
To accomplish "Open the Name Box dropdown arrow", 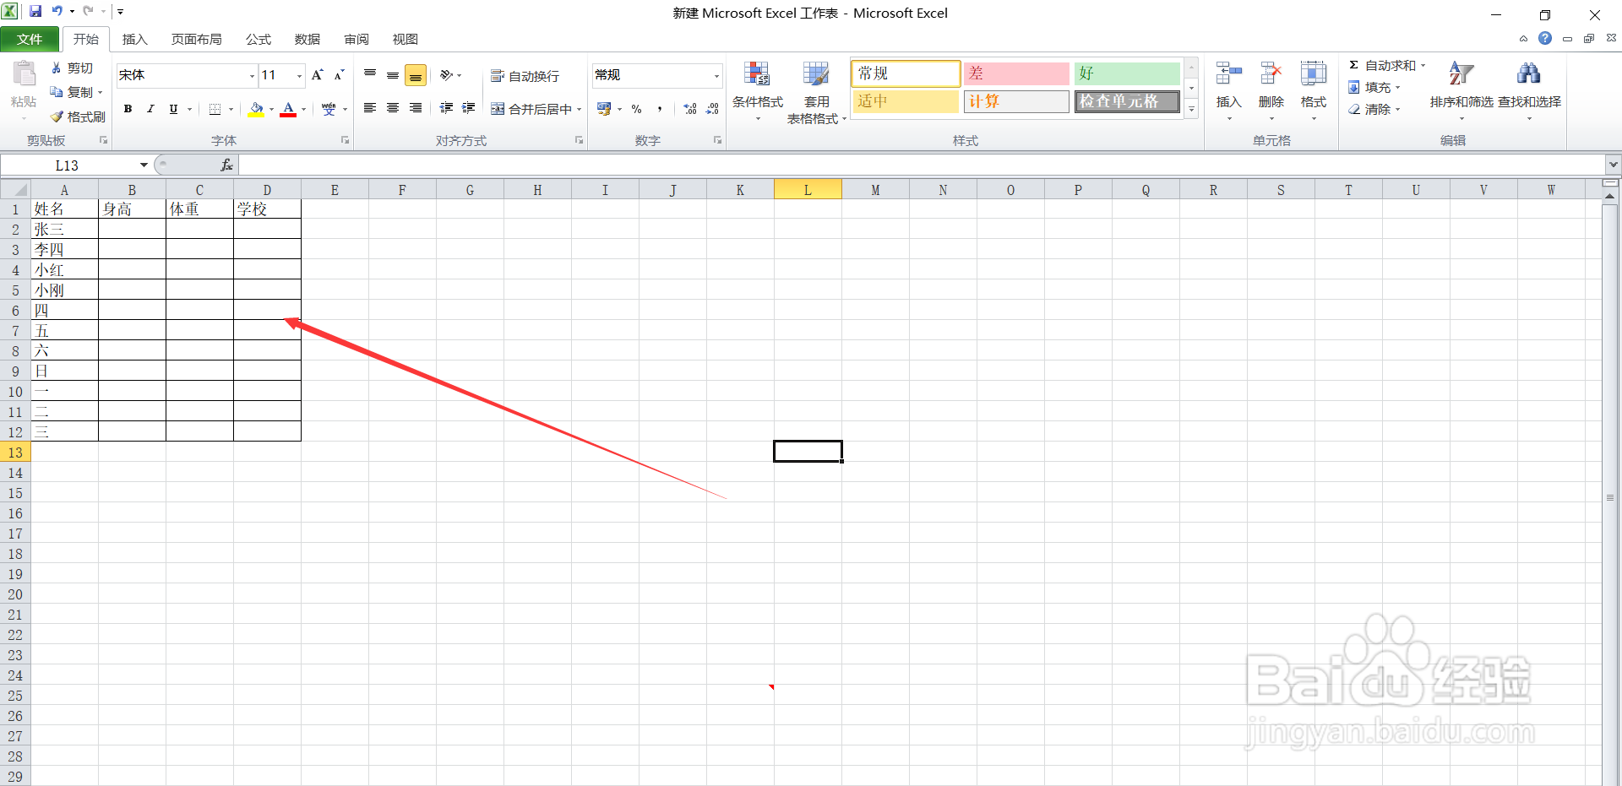I will click(144, 165).
